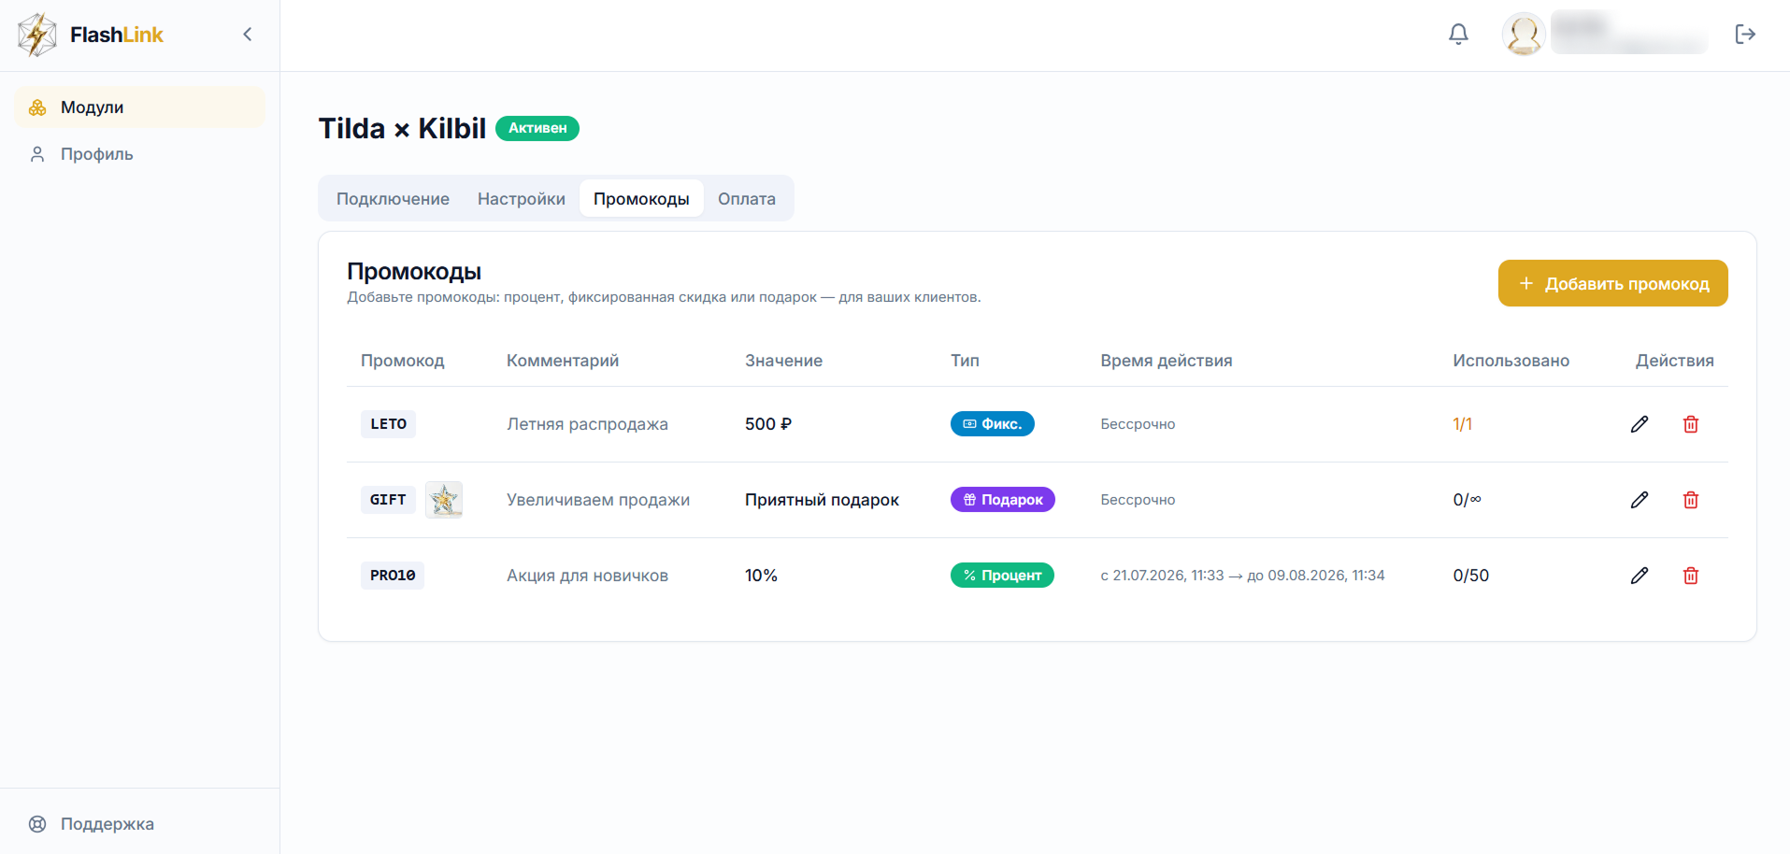Collapse the sidebar with the chevron
The height and width of the screenshot is (854, 1790).
(248, 35)
